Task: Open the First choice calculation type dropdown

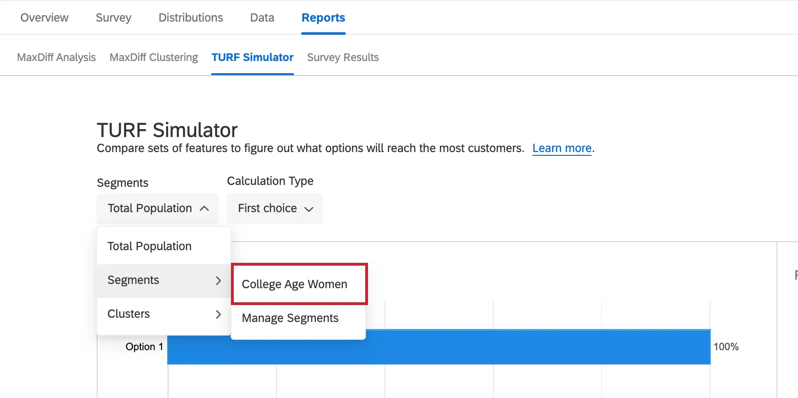Action: (274, 208)
